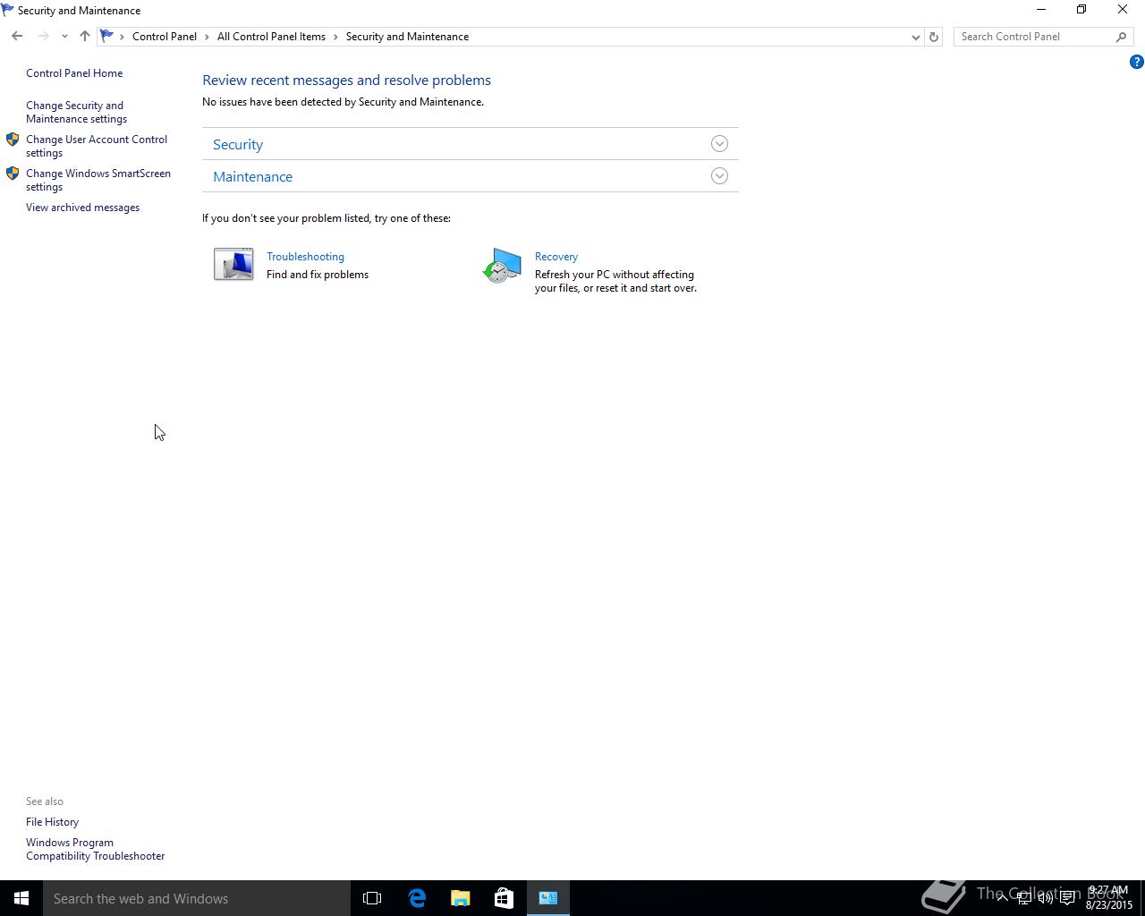Open the recent locations chevron beside navigation arrows
Screen dimensions: 1145x916
point(64,37)
